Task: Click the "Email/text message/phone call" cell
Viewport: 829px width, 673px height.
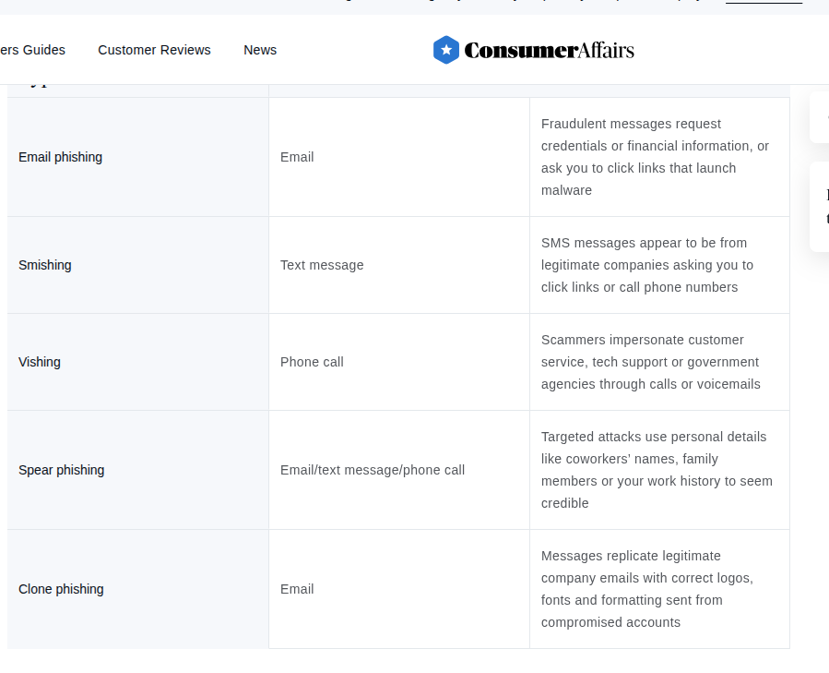Action: (373, 470)
